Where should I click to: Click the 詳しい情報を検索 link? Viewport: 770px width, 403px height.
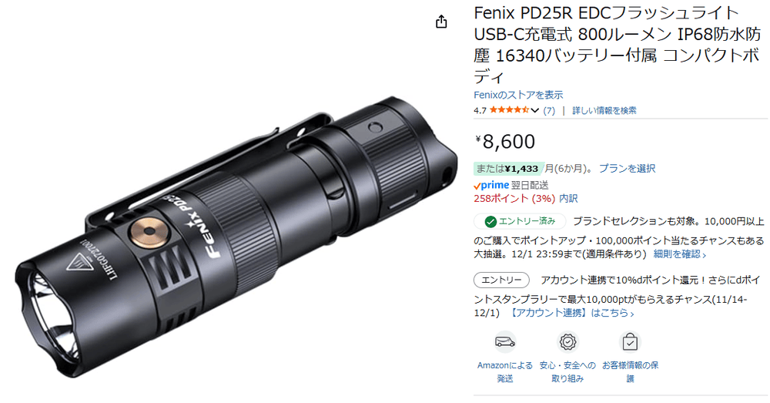(604, 111)
